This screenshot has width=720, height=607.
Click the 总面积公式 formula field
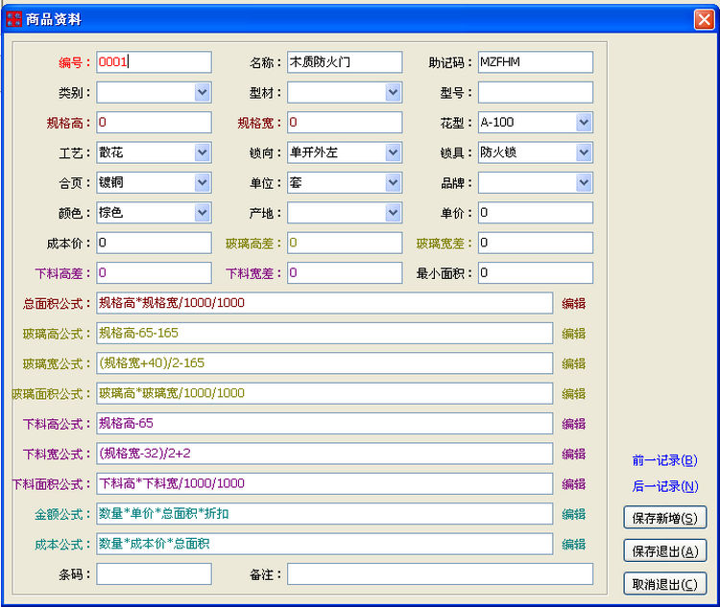(x=324, y=303)
